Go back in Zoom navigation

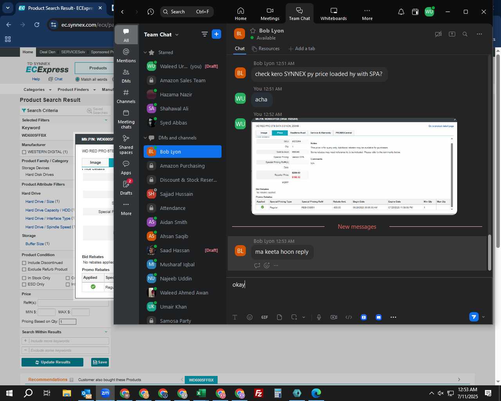tap(123, 12)
